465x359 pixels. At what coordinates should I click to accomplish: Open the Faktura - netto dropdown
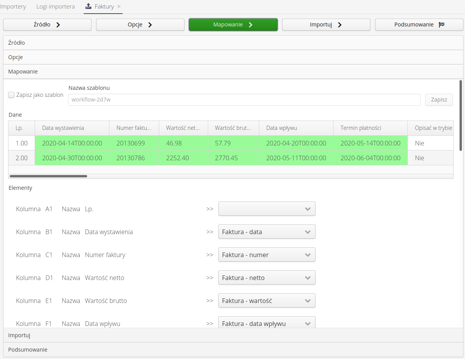pyautogui.click(x=267, y=278)
